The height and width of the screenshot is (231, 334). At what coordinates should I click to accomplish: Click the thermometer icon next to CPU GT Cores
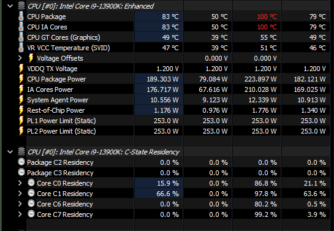coord(21,37)
